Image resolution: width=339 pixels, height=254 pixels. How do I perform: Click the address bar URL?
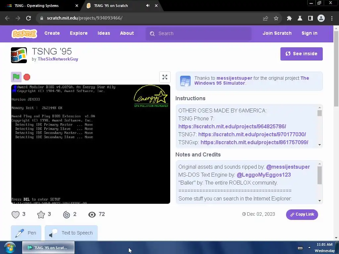[85, 18]
